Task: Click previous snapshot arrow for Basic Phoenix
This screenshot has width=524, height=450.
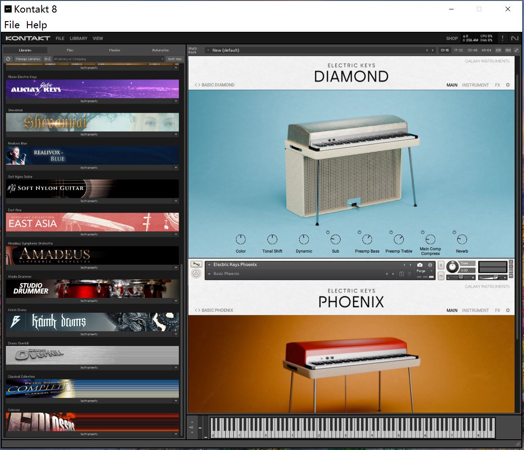Action: click(387, 274)
